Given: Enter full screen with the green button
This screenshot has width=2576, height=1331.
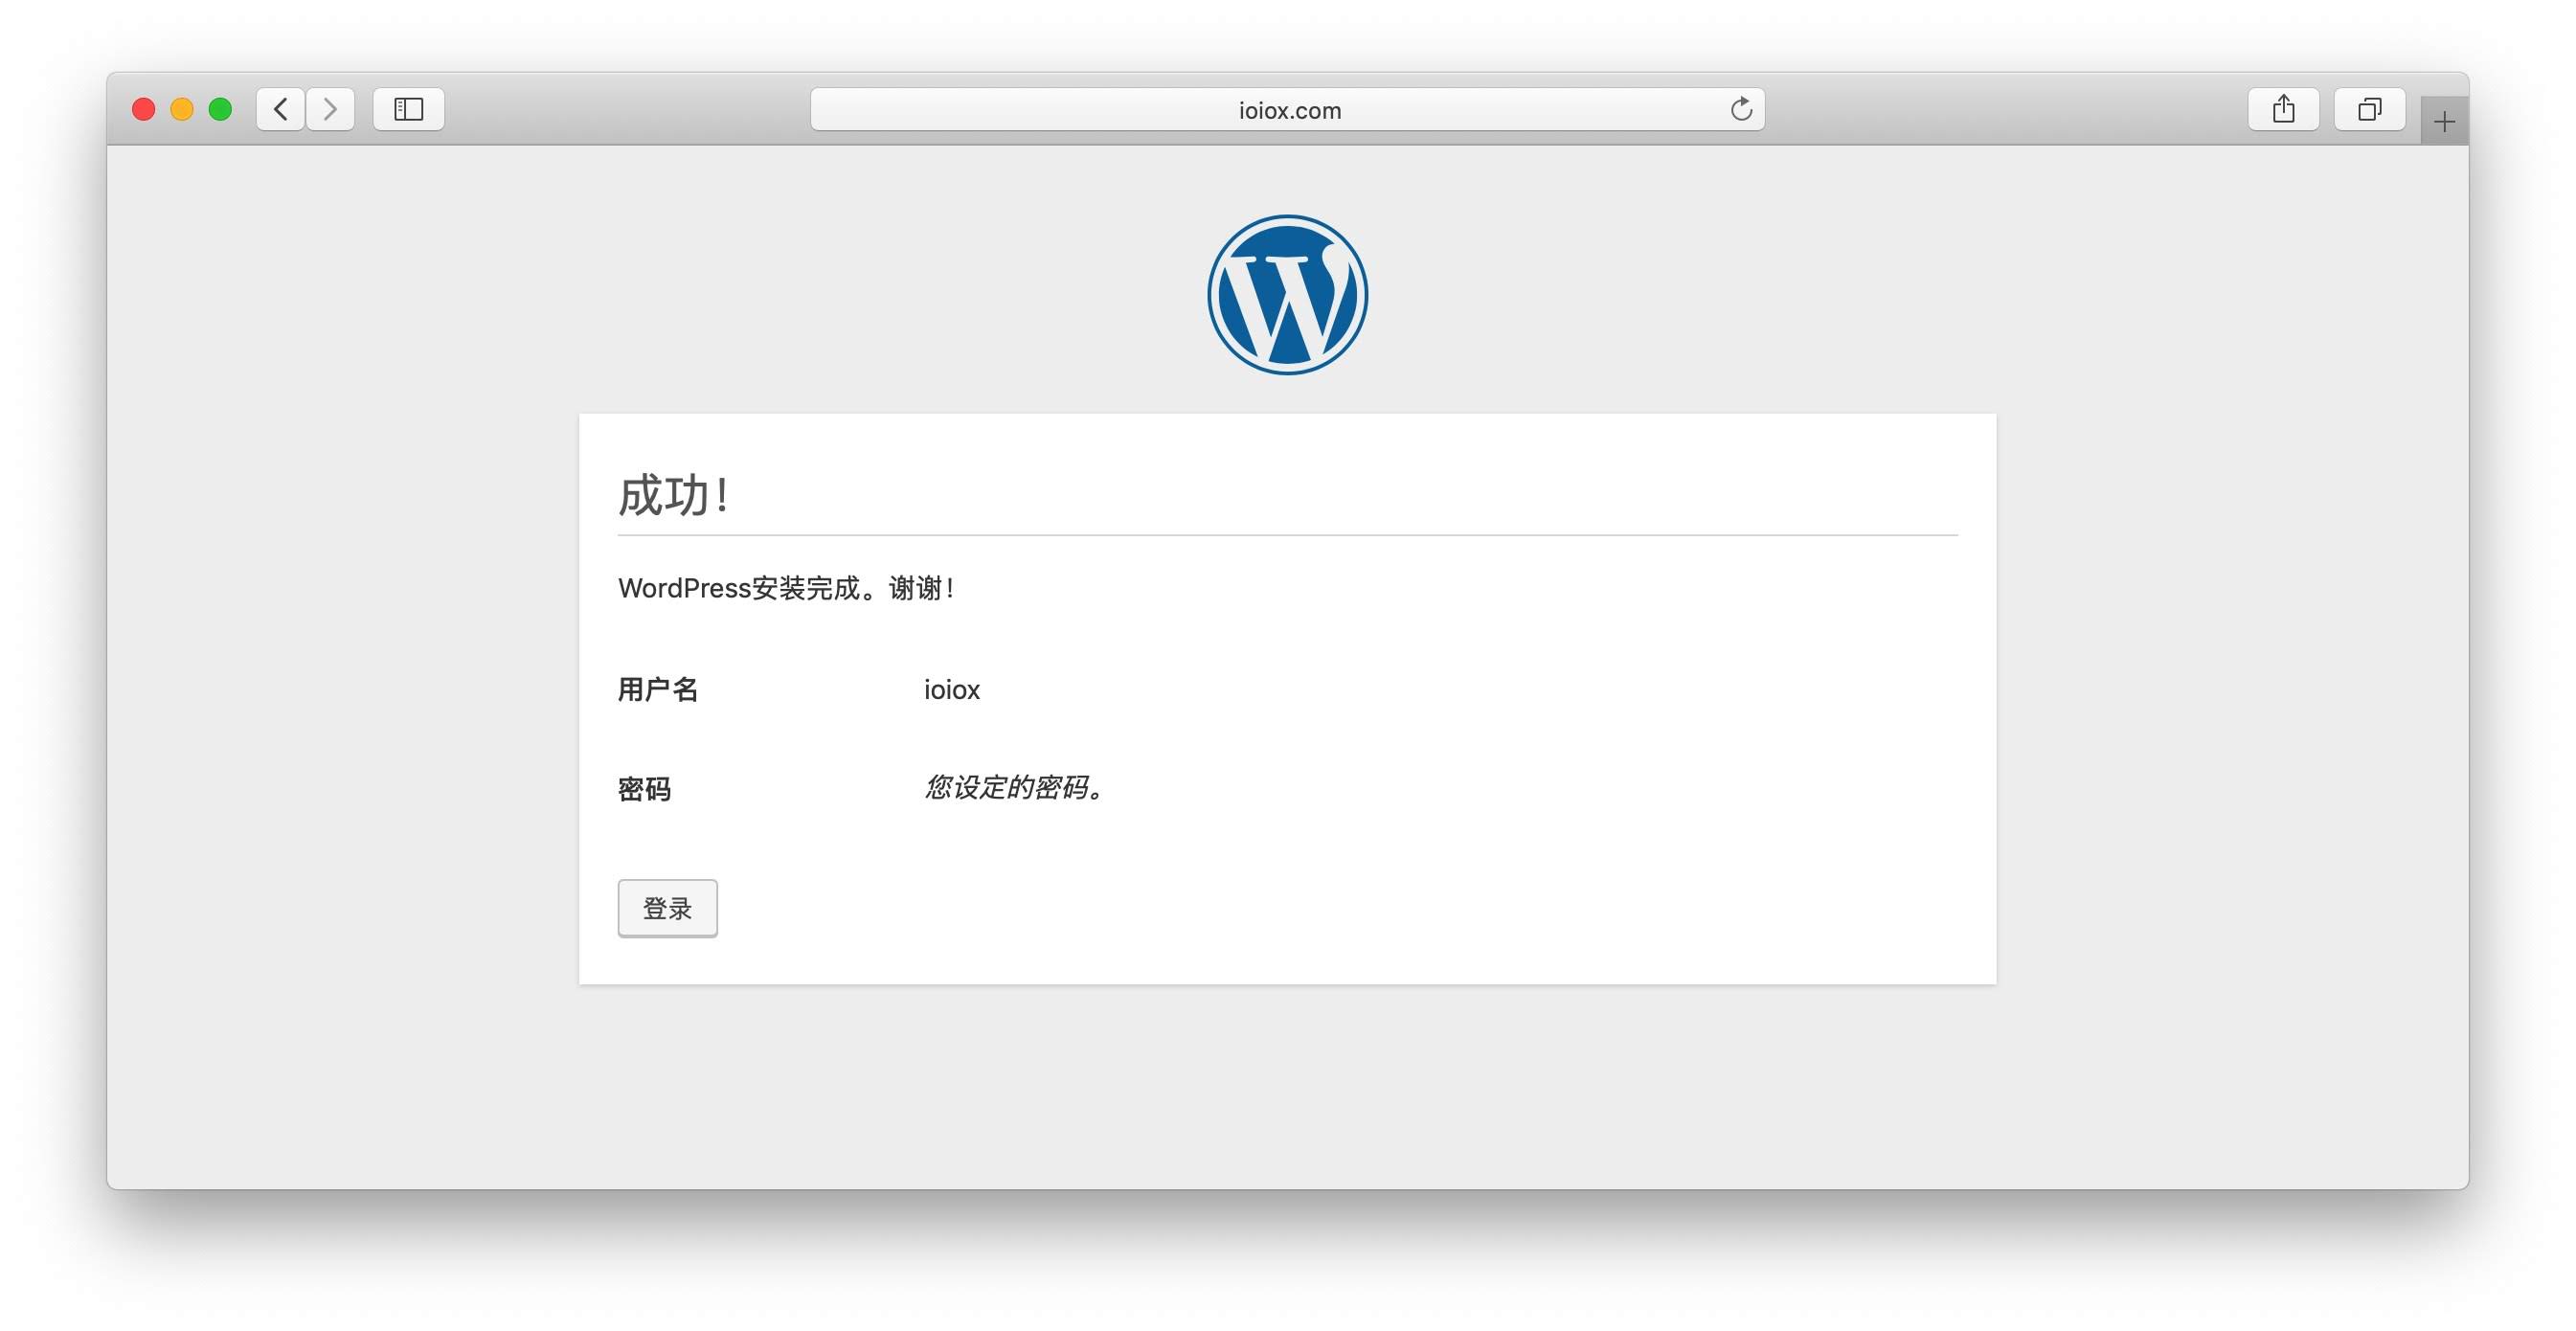Looking at the screenshot, I should [x=220, y=109].
